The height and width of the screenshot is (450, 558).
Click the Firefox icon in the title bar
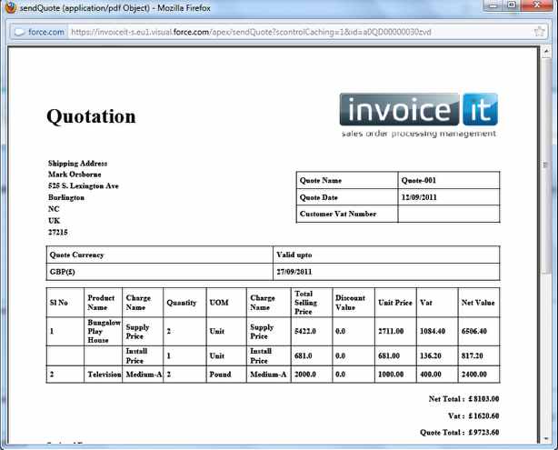click(x=11, y=7)
